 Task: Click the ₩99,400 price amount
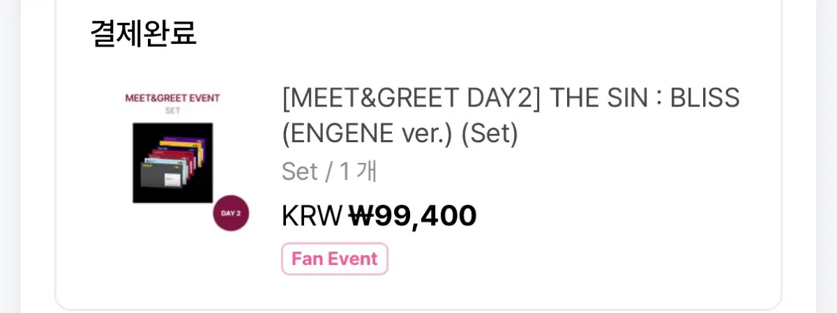pyautogui.click(x=412, y=215)
